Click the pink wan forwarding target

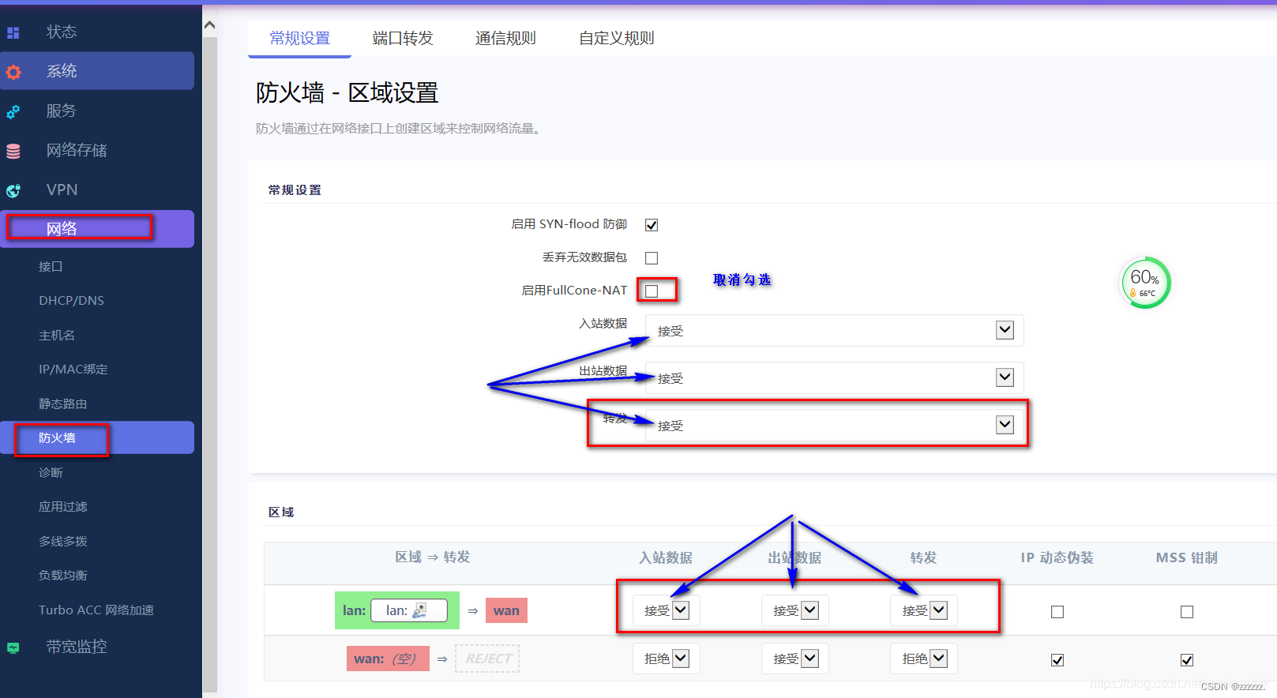pos(506,610)
